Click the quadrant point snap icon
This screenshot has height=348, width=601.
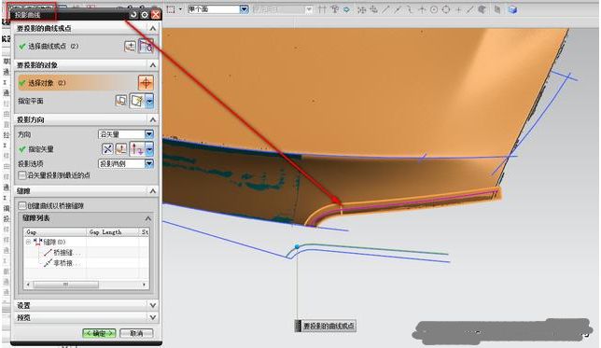(446, 9)
